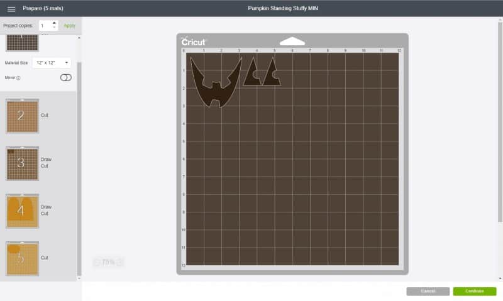The image size is (503, 301).
Task: Select the second triangle eye shape on mat
Action: (272, 72)
